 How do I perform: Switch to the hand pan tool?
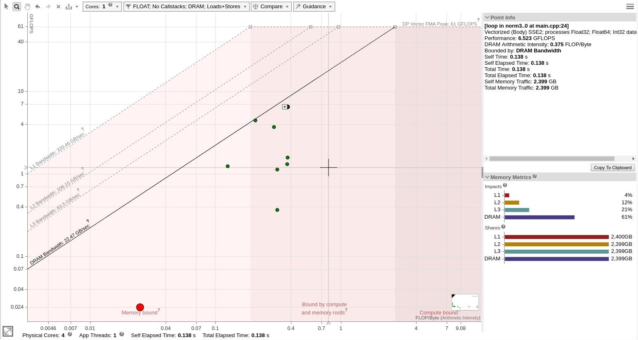[27, 7]
